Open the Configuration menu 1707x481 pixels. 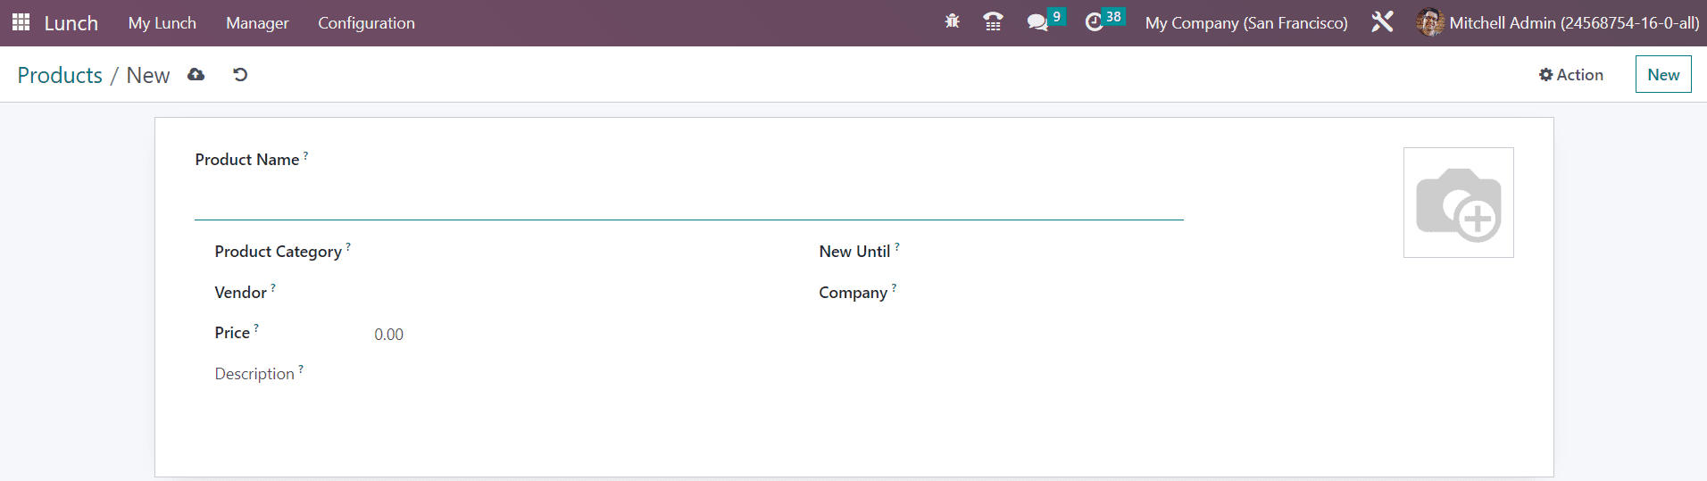coord(366,23)
